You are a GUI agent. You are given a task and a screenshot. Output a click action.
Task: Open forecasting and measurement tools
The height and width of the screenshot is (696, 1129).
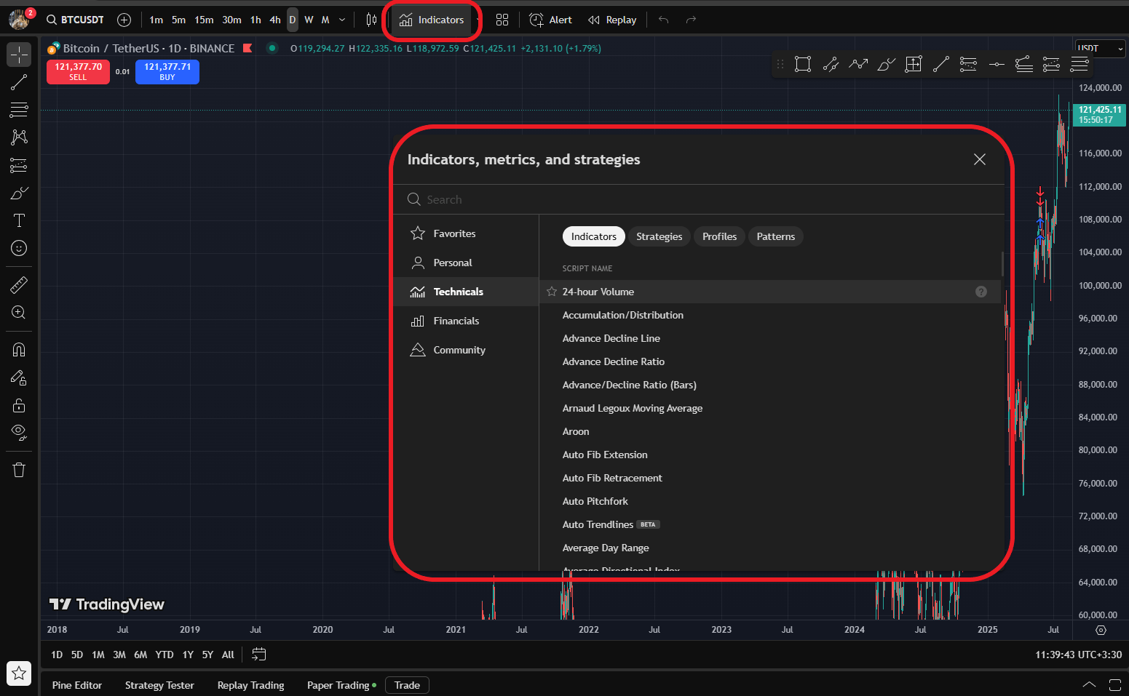[x=19, y=165]
